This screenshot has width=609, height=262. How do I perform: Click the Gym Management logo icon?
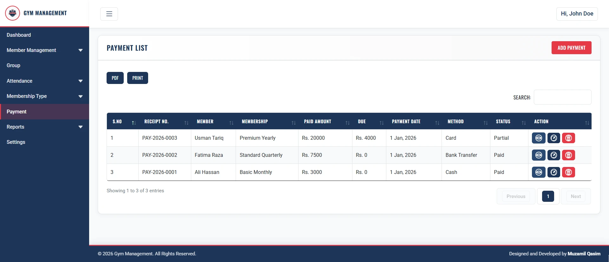(13, 13)
